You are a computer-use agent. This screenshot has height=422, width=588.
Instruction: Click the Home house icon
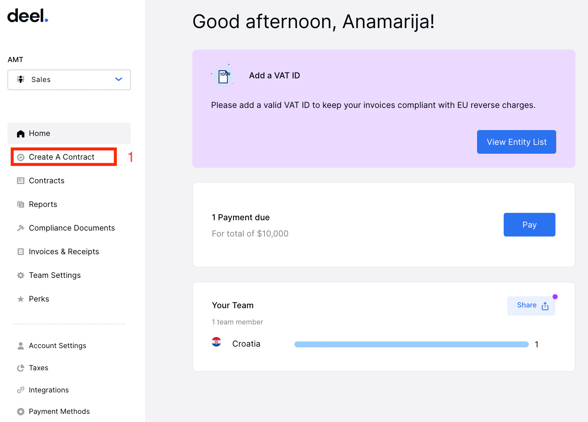tap(21, 134)
